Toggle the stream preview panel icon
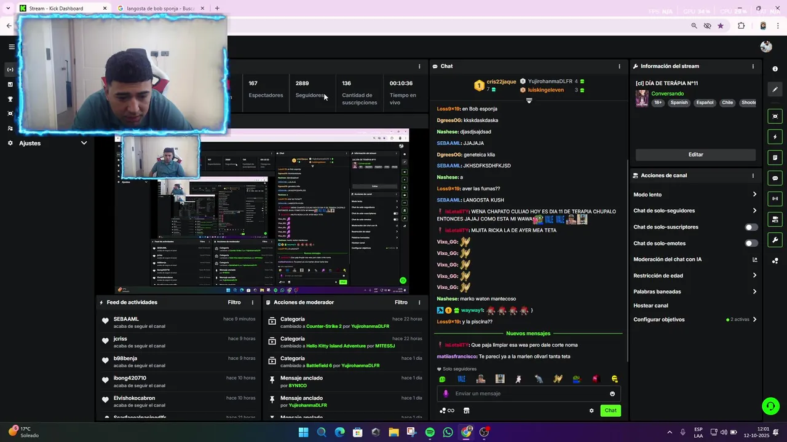Screen dimensions: 787x442 click(775, 116)
